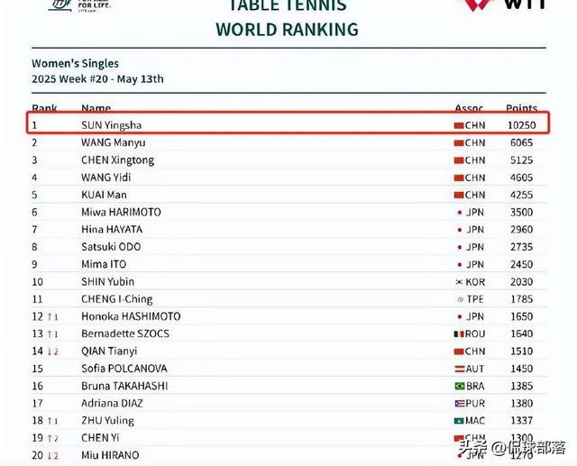
Task: Click the Austria flag for Sofia POLCANOVA
Action: click(x=459, y=369)
